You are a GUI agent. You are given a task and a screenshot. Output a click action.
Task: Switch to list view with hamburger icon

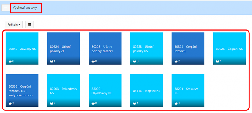(30, 25)
